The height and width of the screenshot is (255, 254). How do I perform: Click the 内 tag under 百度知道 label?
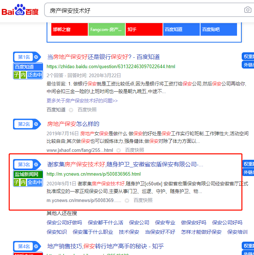coord(23,75)
